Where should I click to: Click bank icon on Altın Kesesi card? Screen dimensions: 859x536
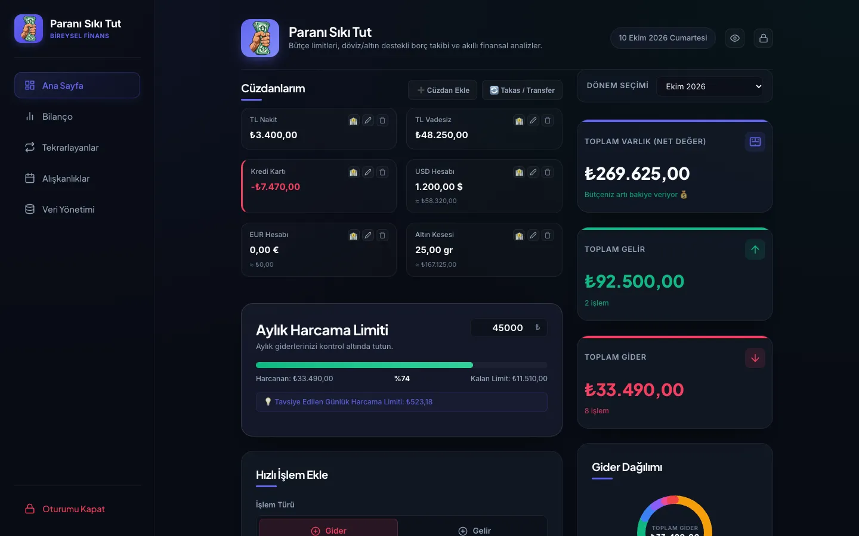tap(519, 236)
